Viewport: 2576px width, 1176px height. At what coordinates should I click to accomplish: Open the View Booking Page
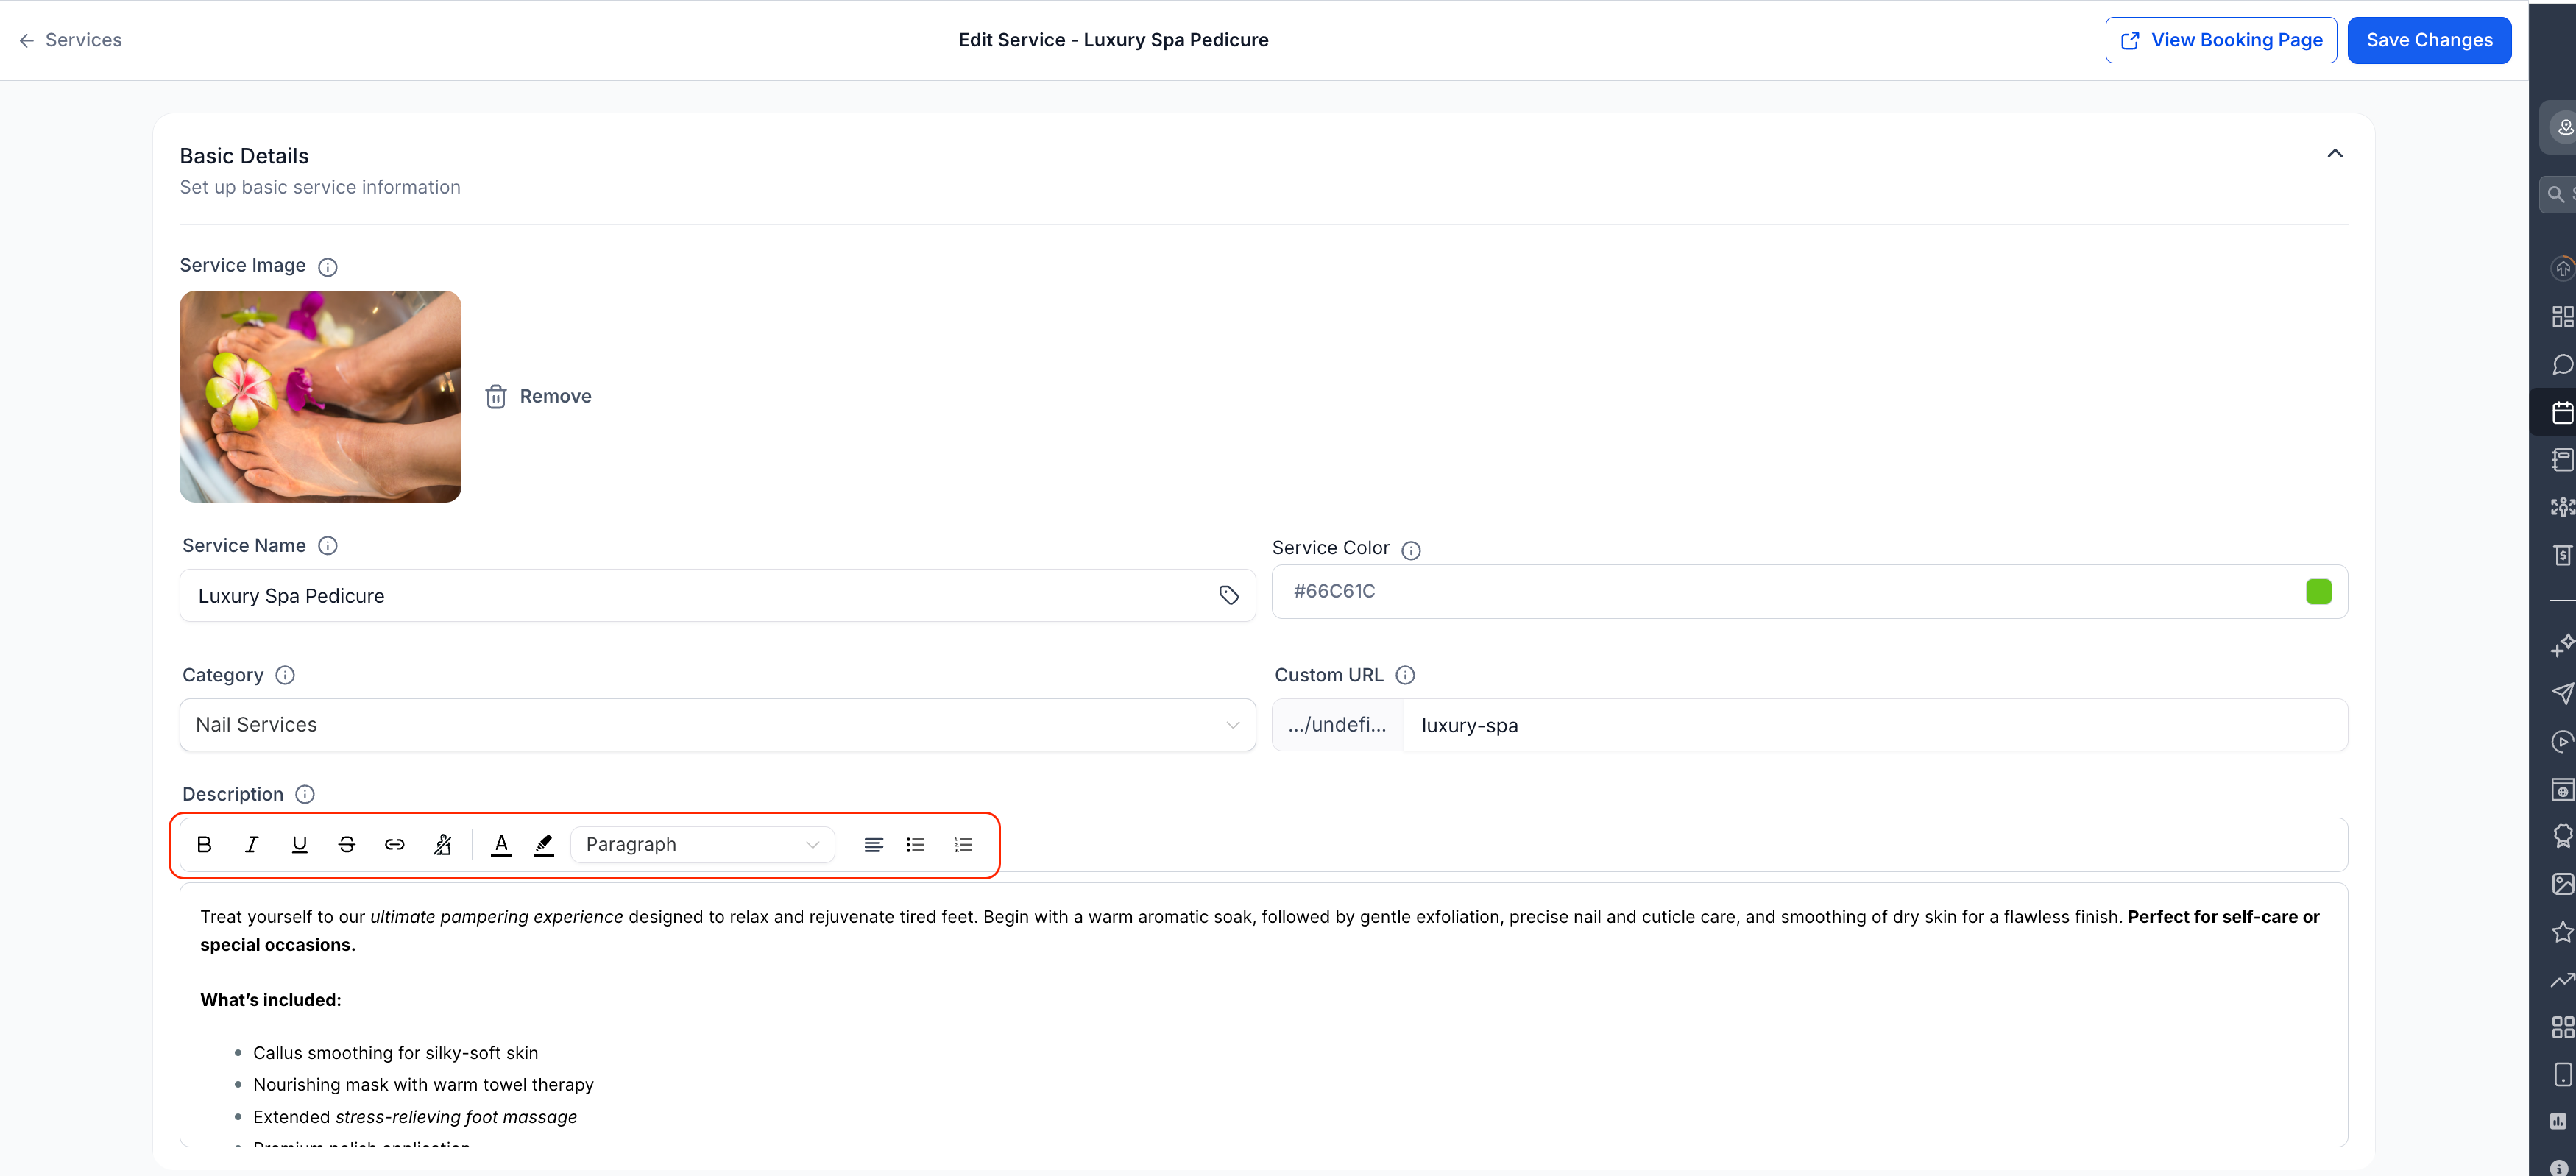click(2221, 40)
